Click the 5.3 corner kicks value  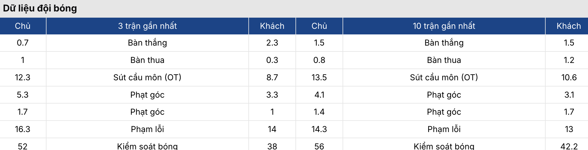click(x=23, y=95)
